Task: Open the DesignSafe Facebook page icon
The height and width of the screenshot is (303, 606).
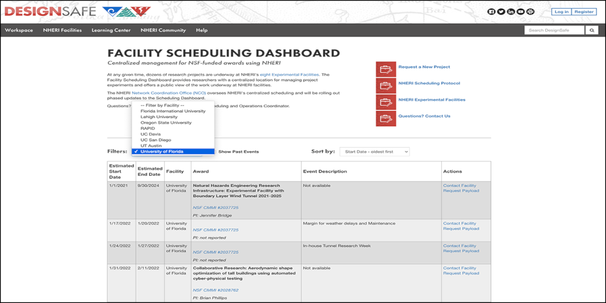Action: pyautogui.click(x=491, y=12)
